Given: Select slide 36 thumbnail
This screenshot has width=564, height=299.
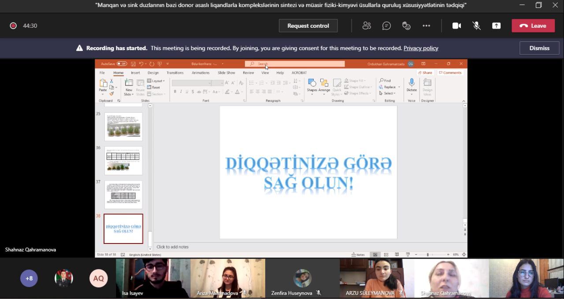Looking at the screenshot, I should [123, 161].
